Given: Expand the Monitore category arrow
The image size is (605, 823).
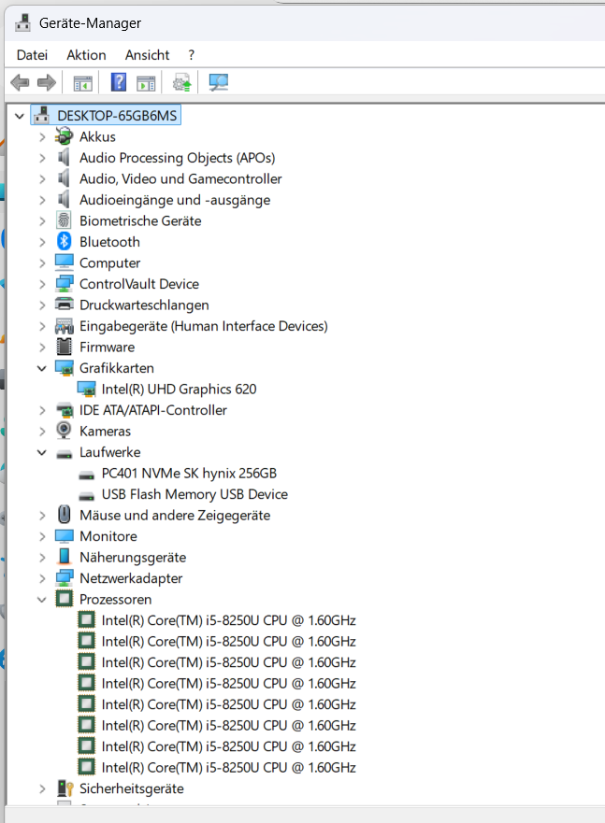Looking at the screenshot, I should click(42, 536).
